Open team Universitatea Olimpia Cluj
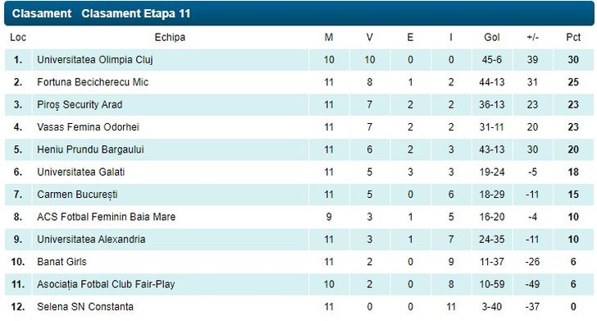 (95, 60)
